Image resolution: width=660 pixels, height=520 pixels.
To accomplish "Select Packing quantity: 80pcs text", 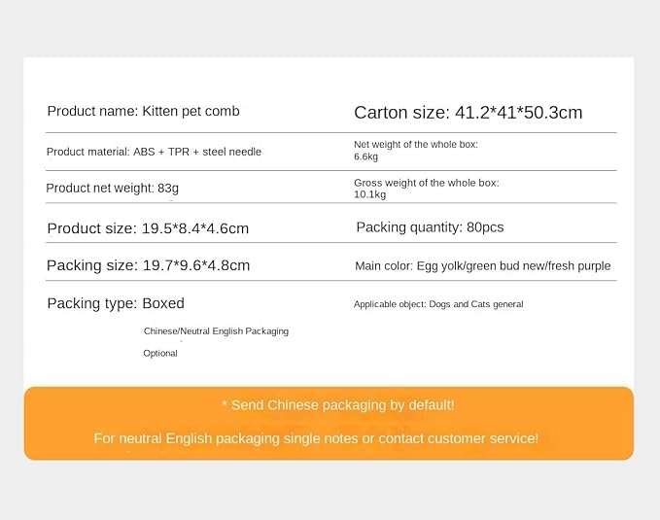I will [430, 227].
